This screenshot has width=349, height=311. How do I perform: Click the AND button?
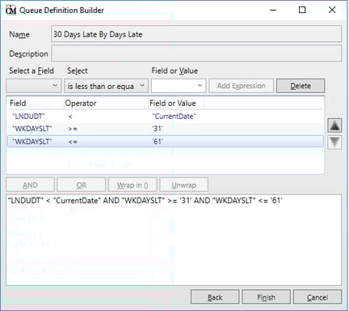[30, 185]
